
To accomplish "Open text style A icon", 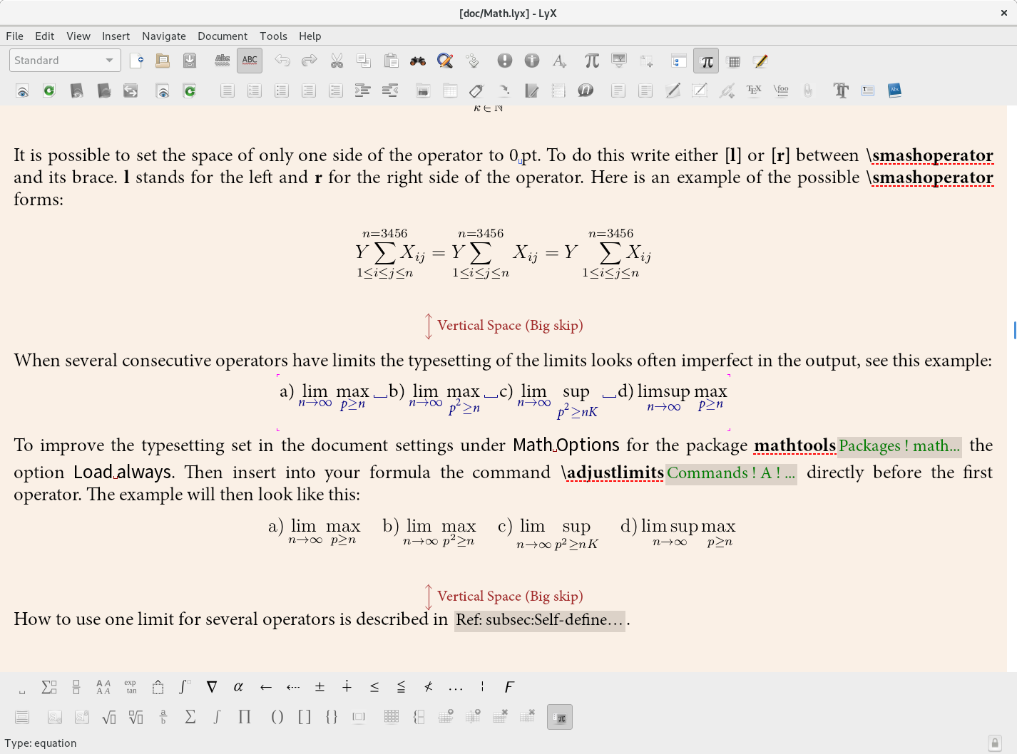I will (559, 61).
